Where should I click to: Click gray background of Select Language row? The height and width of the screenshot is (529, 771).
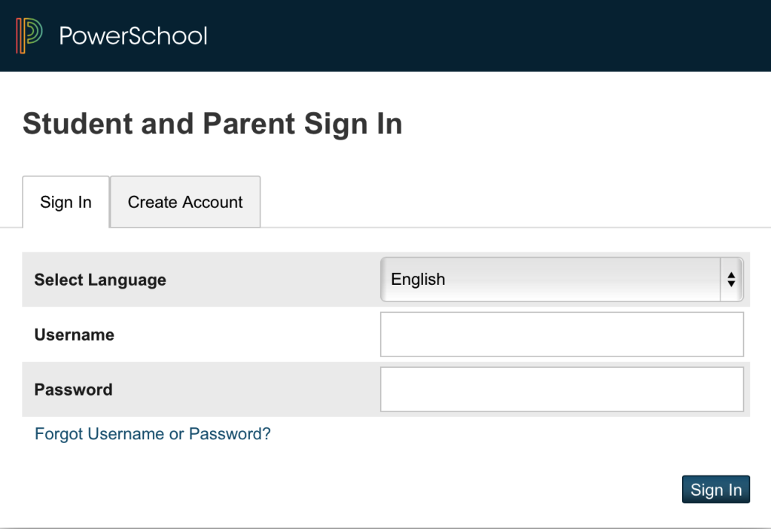tap(271, 280)
